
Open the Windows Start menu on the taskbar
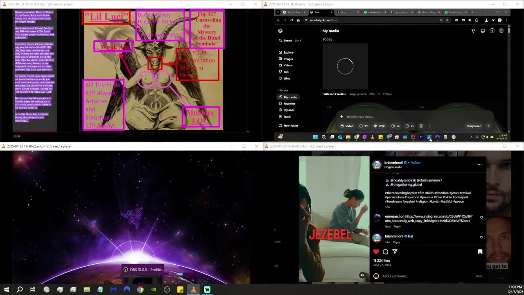pos(7,290)
